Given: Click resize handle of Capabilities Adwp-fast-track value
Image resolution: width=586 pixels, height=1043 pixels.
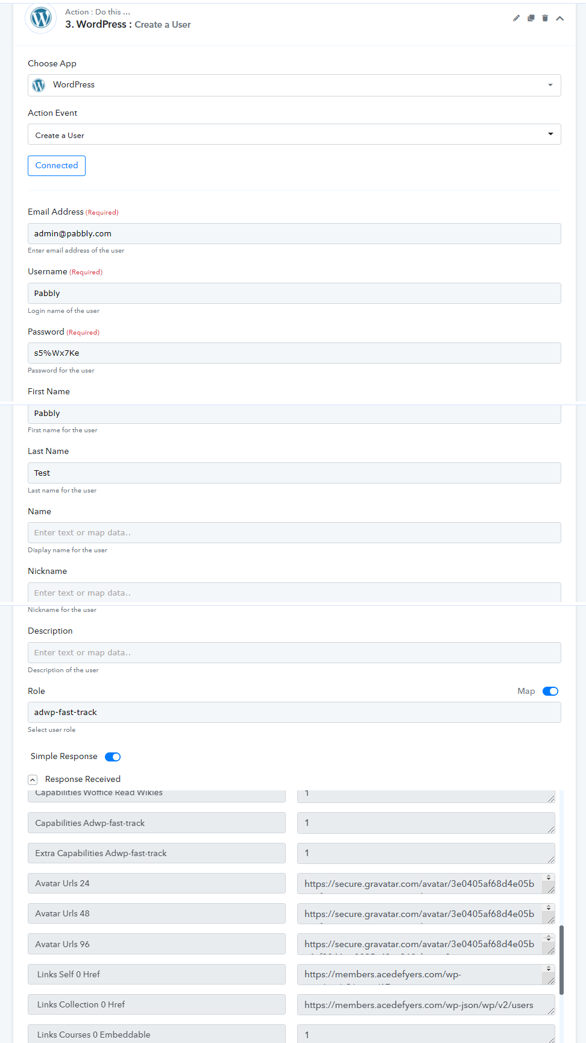Looking at the screenshot, I should click(x=550, y=830).
